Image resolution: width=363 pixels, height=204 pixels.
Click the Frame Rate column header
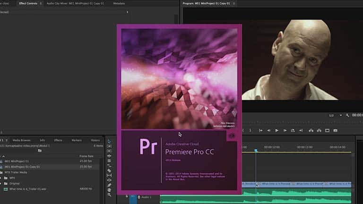click(x=86, y=156)
